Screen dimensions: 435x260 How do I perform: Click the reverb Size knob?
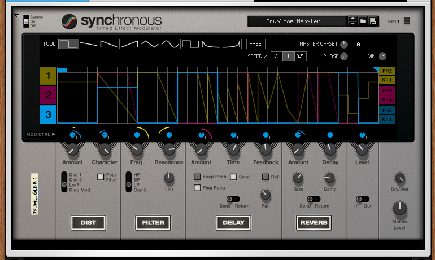click(x=298, y=178)
